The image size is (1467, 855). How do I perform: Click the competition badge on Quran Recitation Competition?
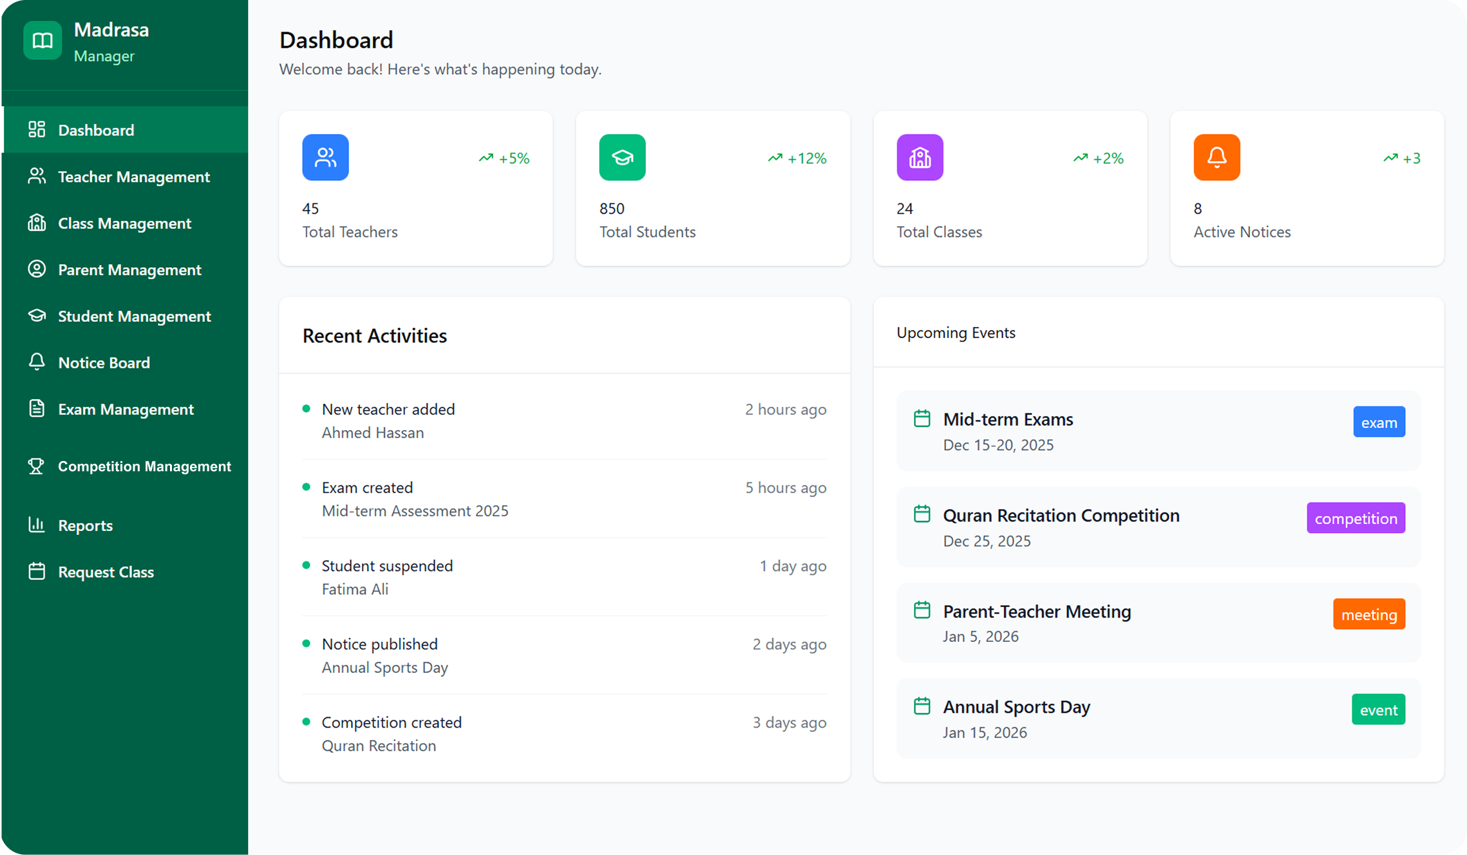tap(1355, 518)
